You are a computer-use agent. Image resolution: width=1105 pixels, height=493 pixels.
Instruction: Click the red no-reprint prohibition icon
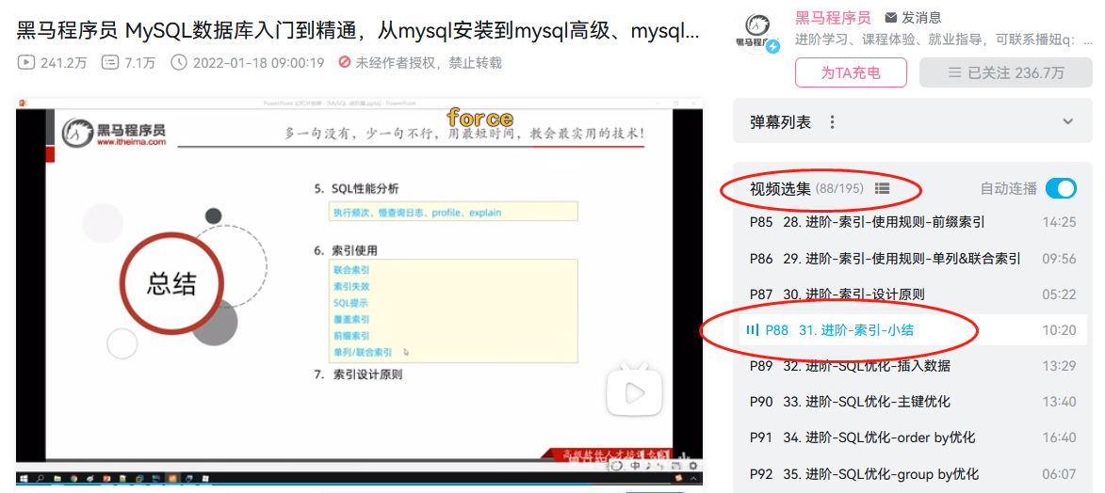[x=344, y=63]
